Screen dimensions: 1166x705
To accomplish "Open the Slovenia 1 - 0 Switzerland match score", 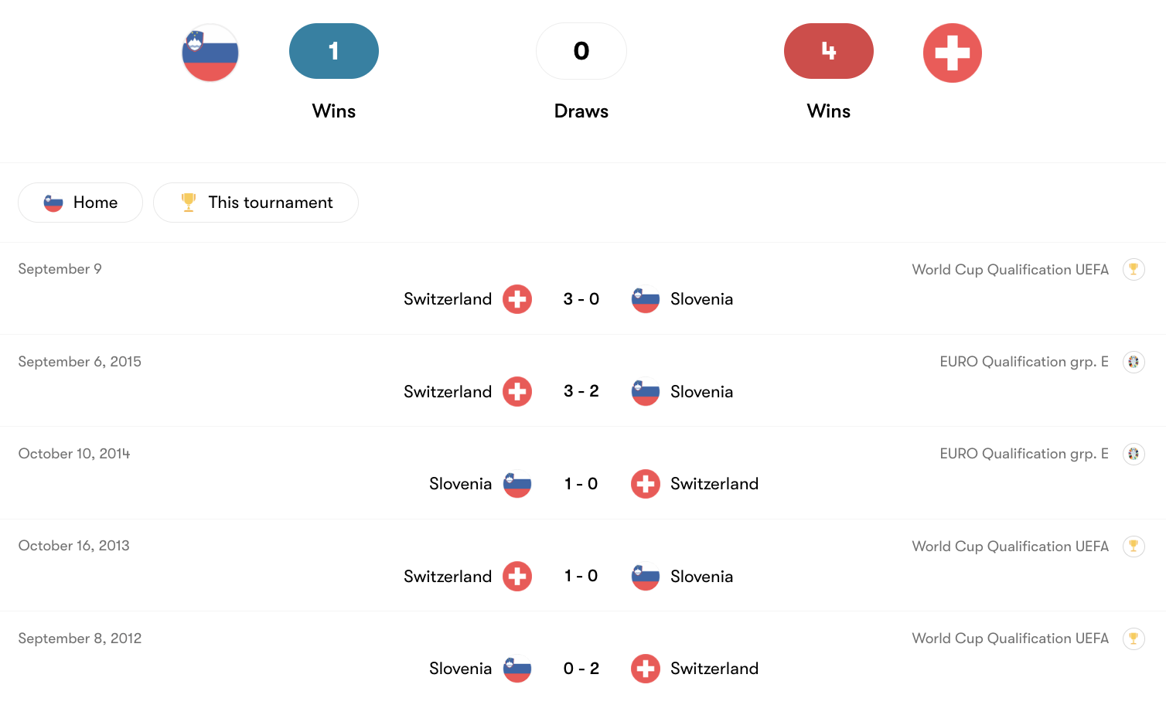I will (581, 484).
